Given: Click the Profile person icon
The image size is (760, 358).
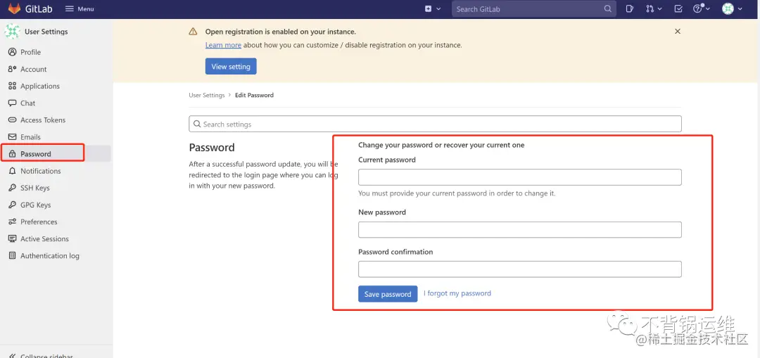Looking at the screenshot, I should [12, 52].
